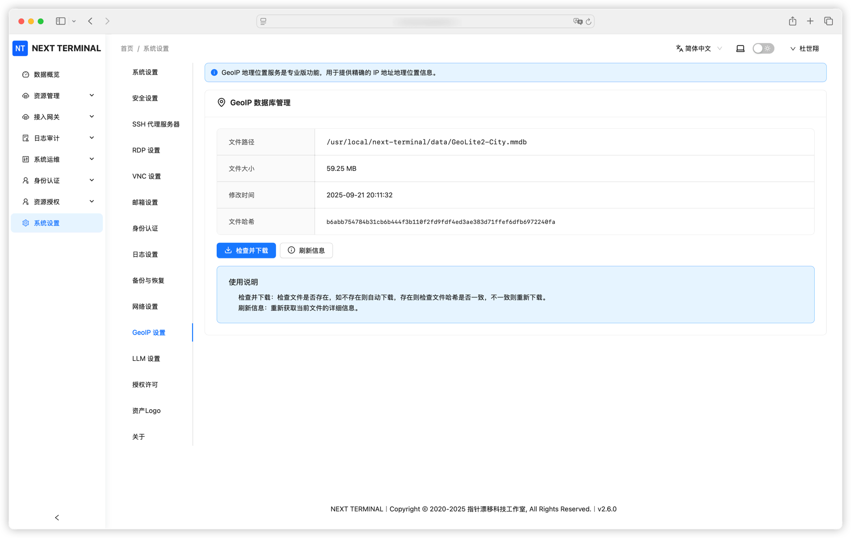The height and width of the screenshot is (538, 851).
Task: Click the 检查并下载 button
Action: (x=246, y=250)
